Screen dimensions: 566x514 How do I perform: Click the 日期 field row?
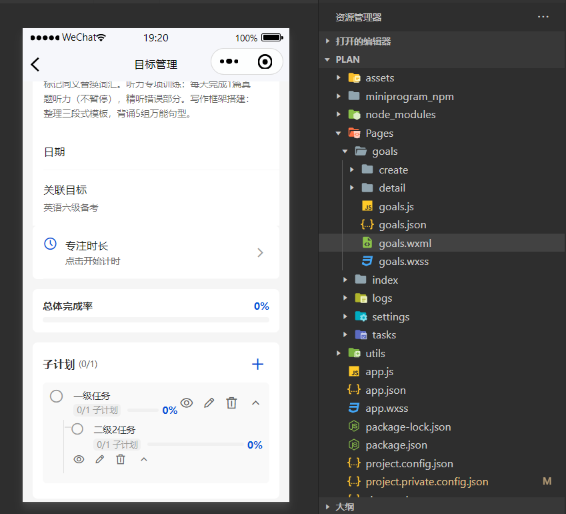(x=156, y=152)
